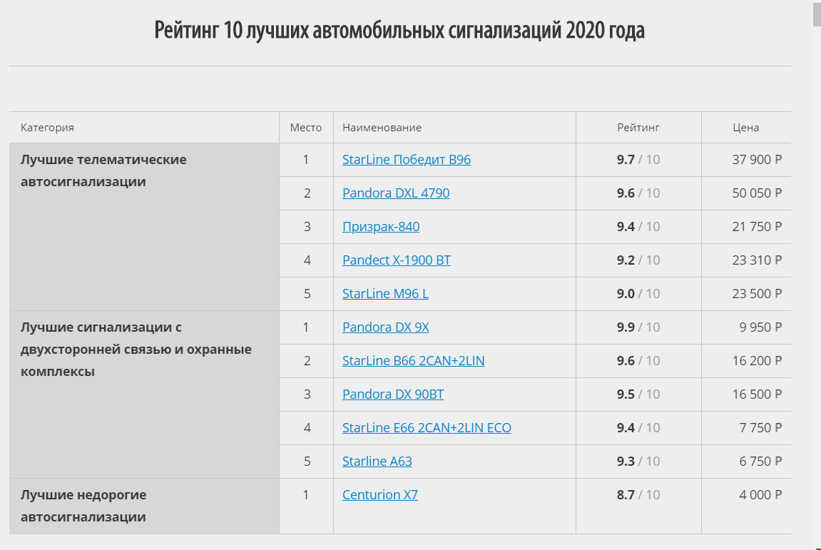
Task: Click the 9 950 ₽ price
Action: pos(760,327)
